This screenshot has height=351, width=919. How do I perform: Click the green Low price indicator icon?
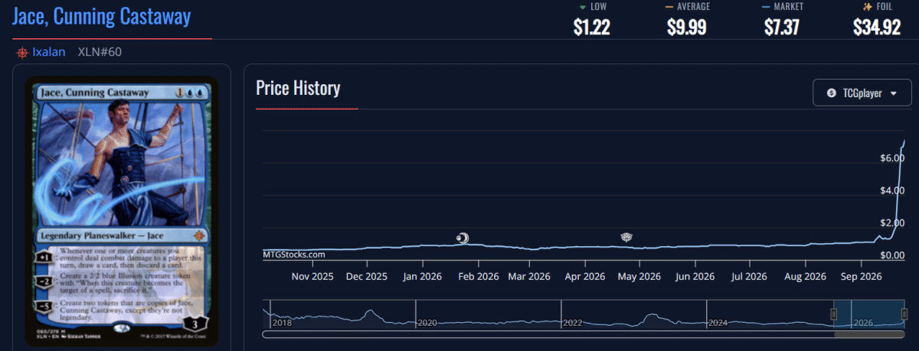583,7
